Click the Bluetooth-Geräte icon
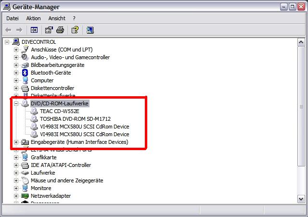 click(x=25, y=73)
